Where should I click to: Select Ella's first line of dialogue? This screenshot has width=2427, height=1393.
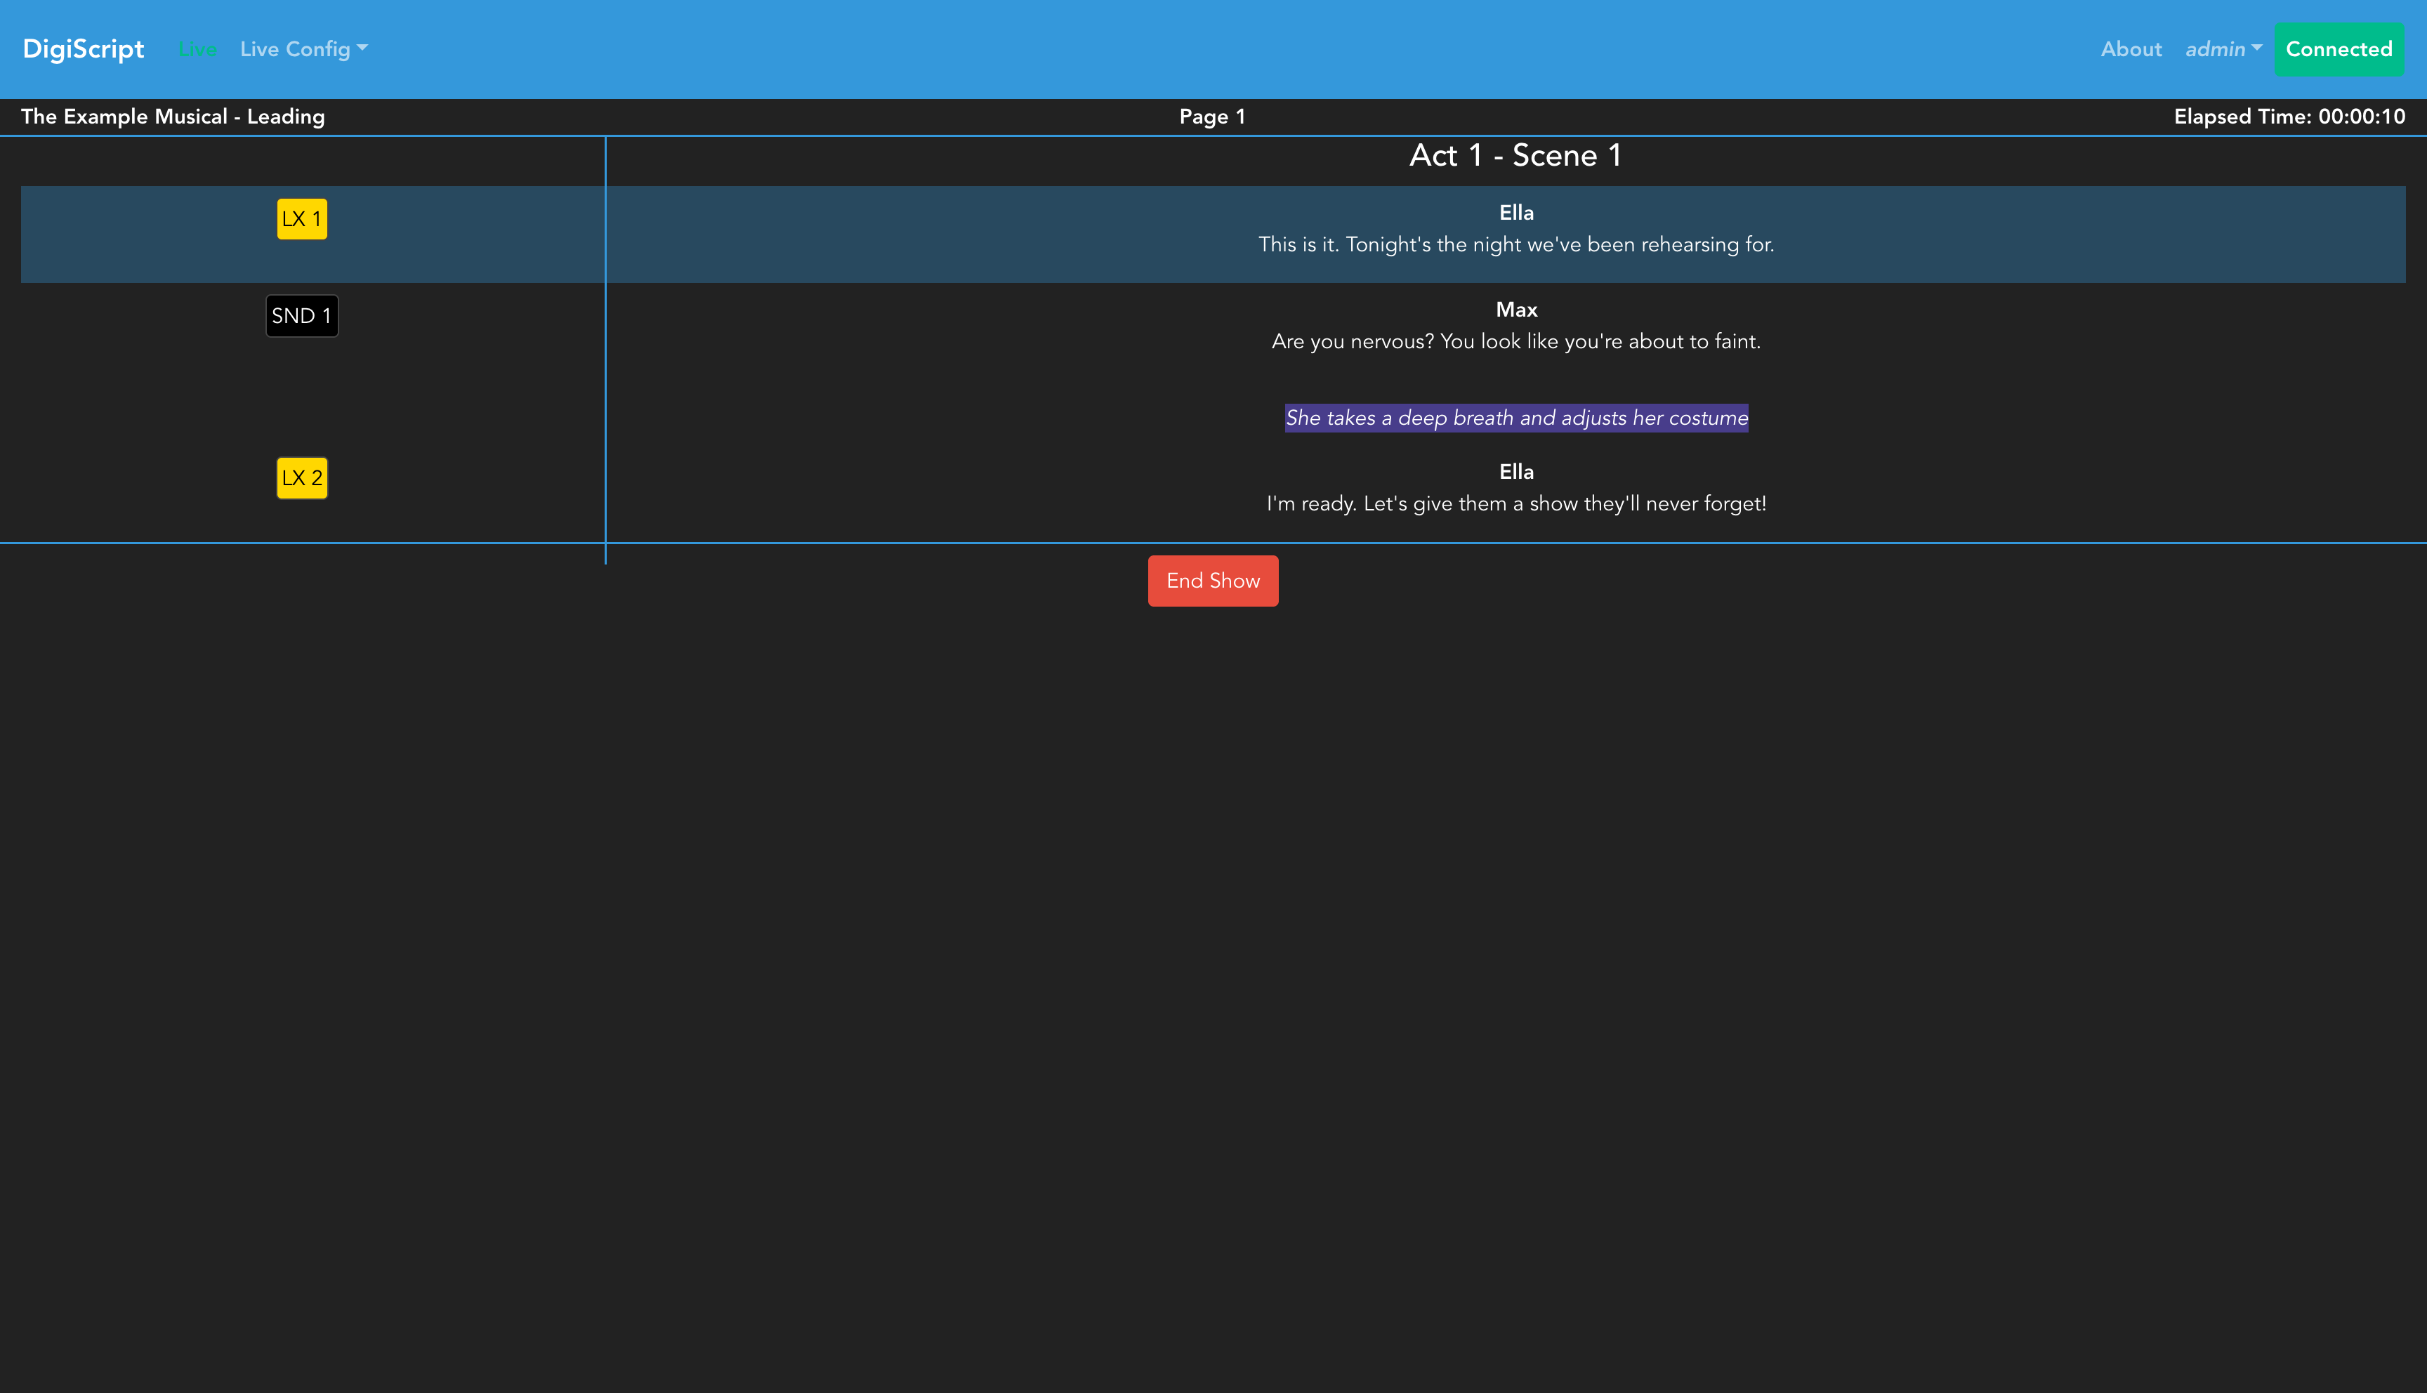pyautogui.click(x=1515, y=244)
